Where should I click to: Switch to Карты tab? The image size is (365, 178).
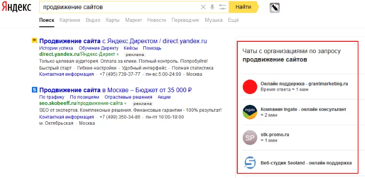(112, 20)
